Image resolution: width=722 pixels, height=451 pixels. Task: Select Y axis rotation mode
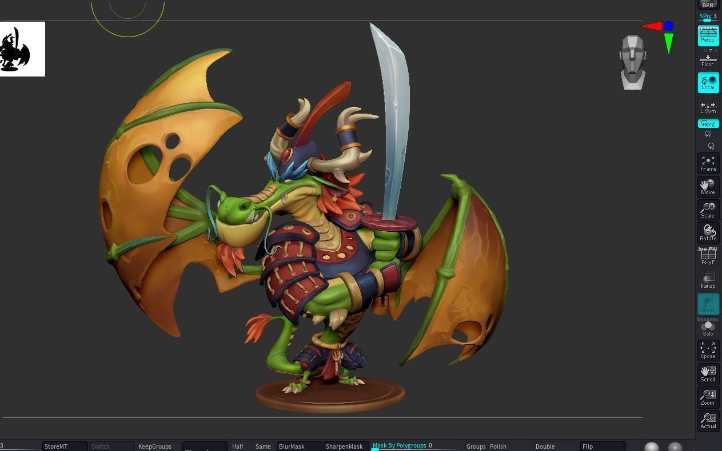[x=708, y=134]
